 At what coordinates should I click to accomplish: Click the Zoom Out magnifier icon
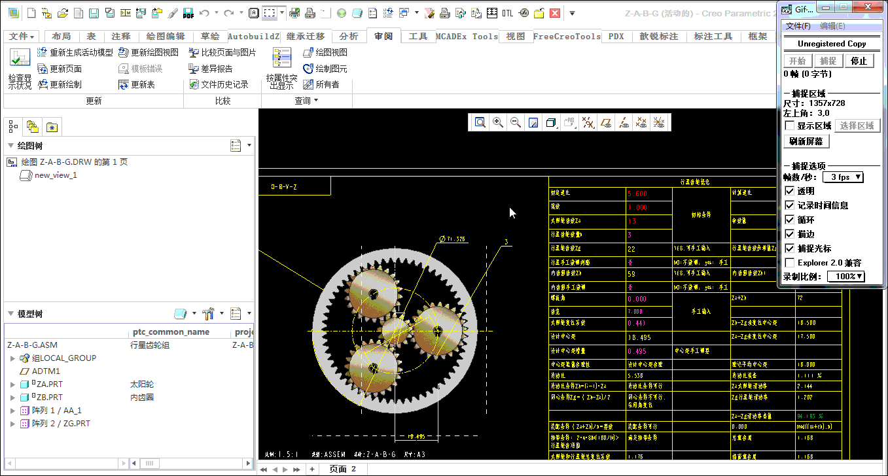point(516,122)
